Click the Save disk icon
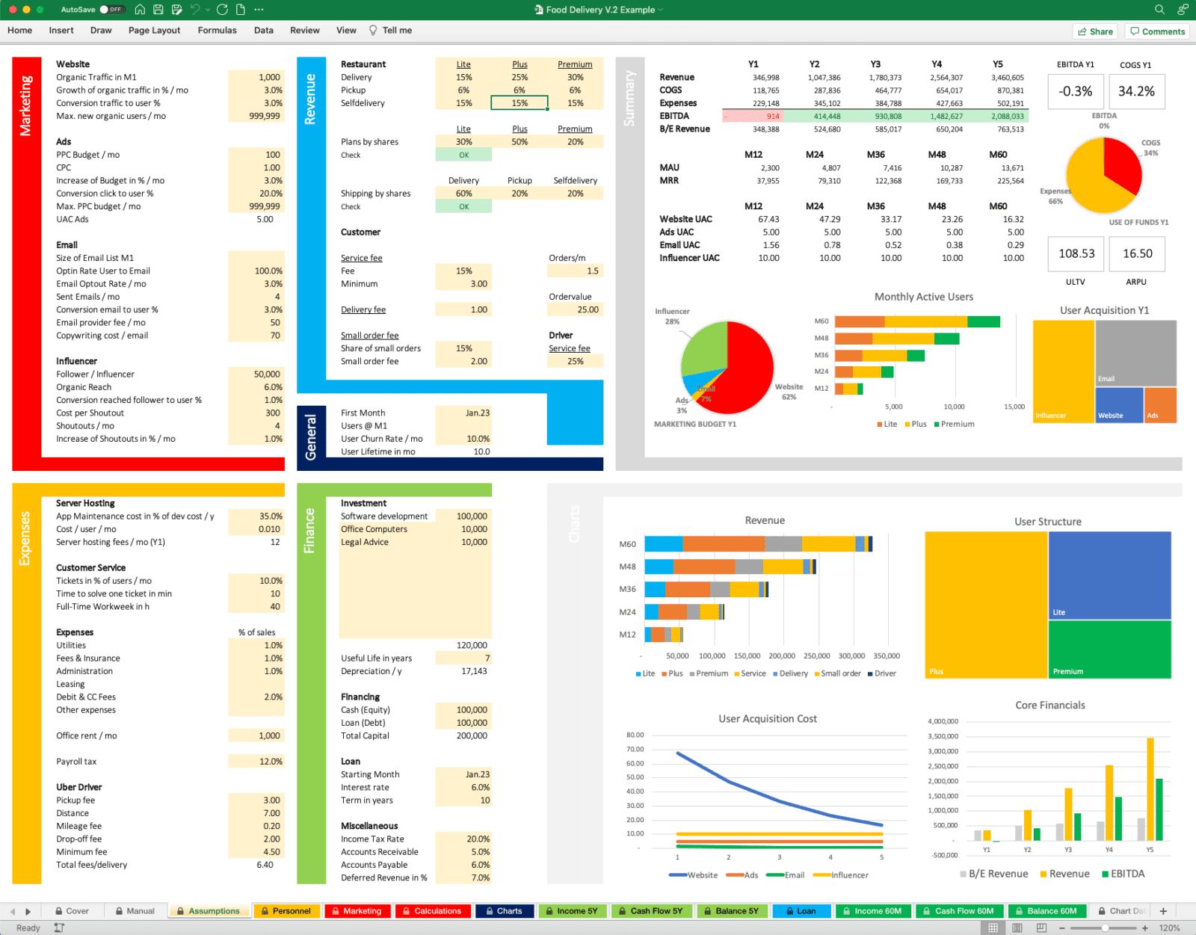This screenshot has width=1196, height=935. click(158, 10)
